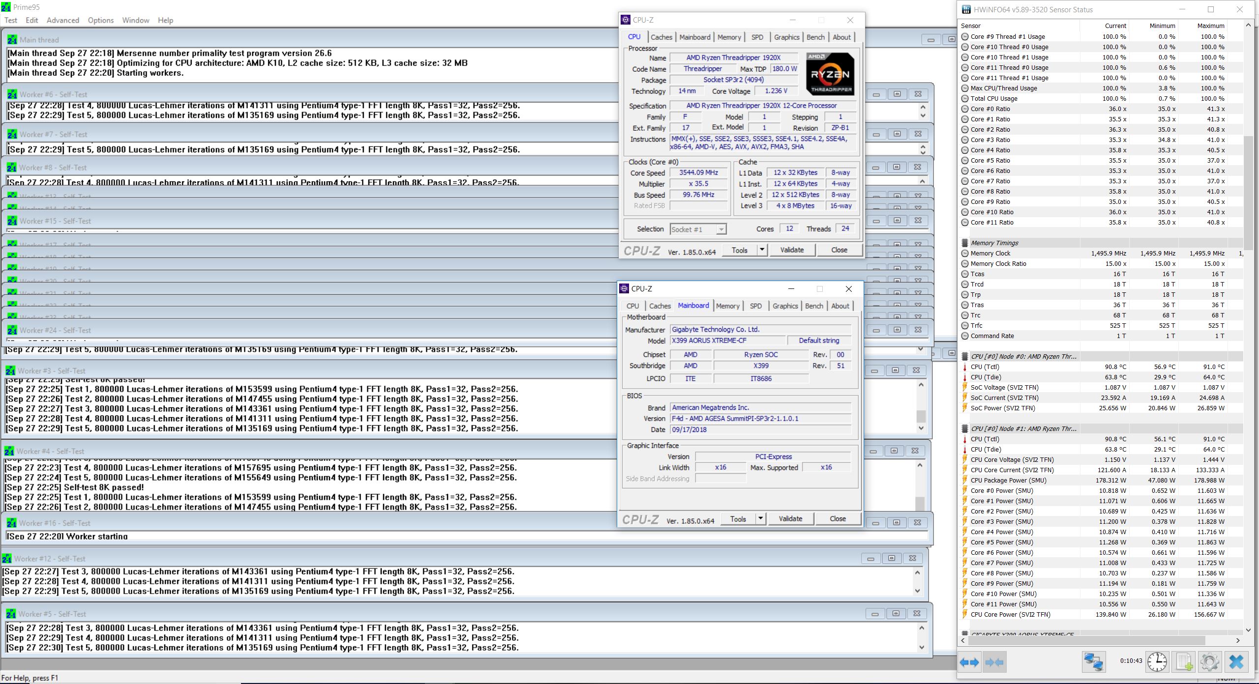
Task: Restore Worker #16 child window button
Action: point(897,523)
